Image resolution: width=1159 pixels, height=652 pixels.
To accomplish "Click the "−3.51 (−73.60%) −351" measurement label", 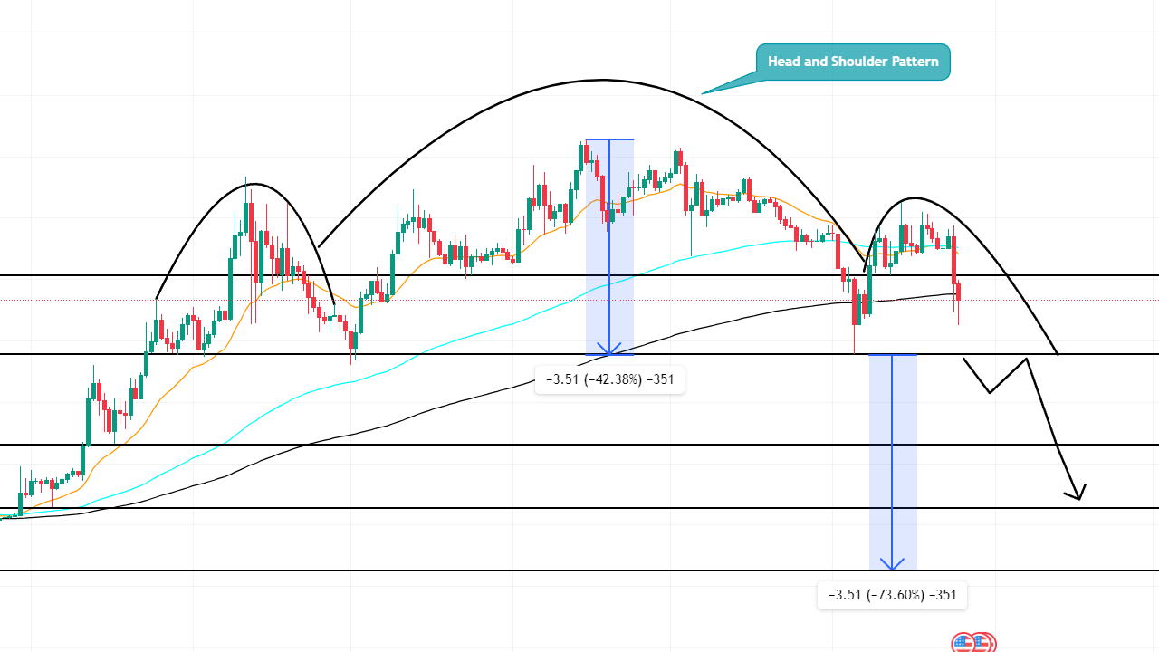I will 892,595.
